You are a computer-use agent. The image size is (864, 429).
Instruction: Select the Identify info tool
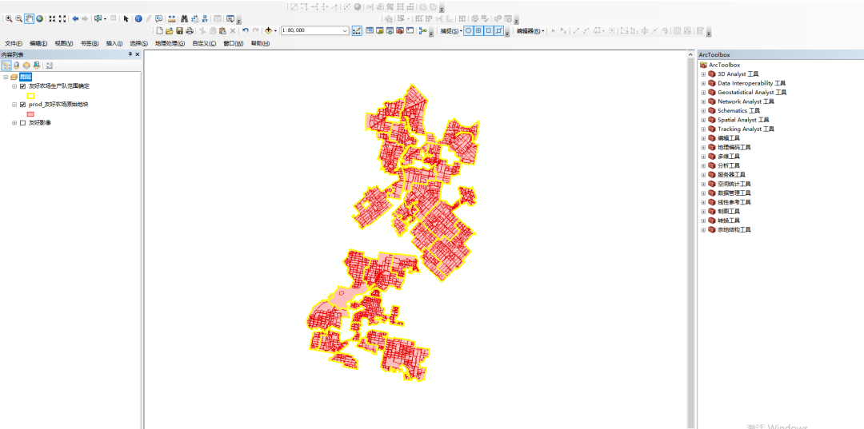138,18
